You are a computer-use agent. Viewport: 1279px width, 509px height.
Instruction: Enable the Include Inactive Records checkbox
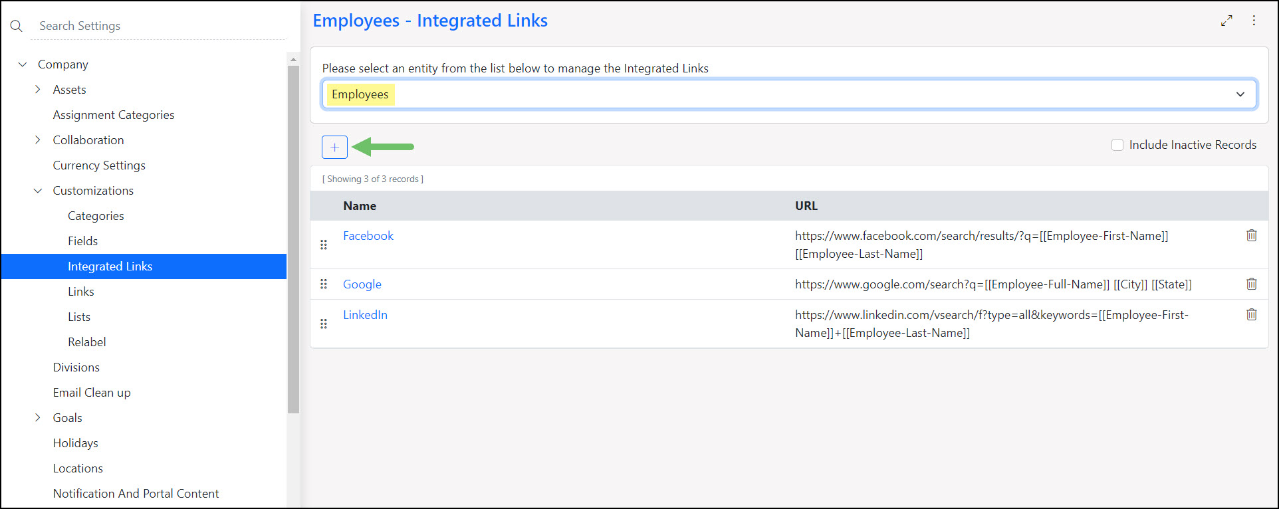1117,145
